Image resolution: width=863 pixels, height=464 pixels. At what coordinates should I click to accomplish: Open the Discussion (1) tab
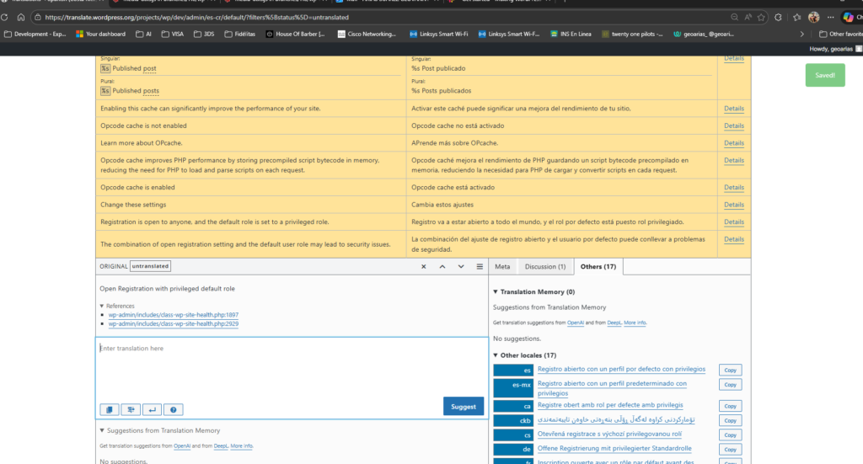pyautogui.click(x=544, y=266)
